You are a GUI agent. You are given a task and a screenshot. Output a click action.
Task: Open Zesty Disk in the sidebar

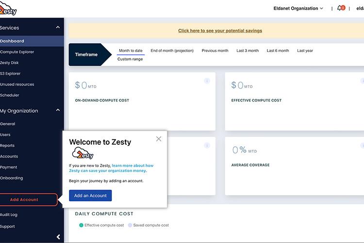click(x=9, y=63)
